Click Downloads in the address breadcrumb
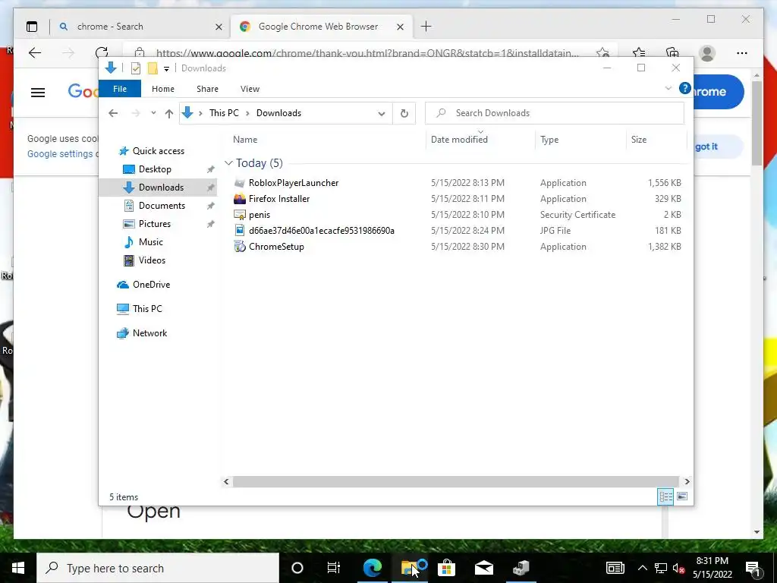This screenshot has width=777, height=583. point(278,113)
